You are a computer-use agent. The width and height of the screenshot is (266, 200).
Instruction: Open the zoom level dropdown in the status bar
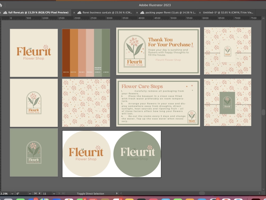pyautogui.click(x=12, y=193)
